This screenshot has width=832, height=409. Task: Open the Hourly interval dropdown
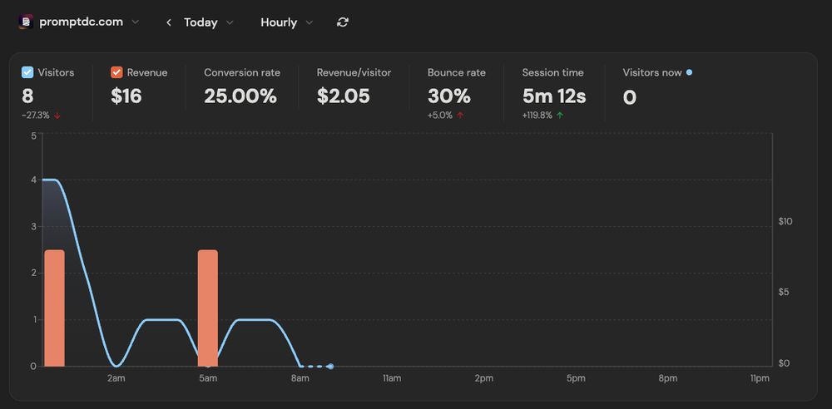[286, 22]
